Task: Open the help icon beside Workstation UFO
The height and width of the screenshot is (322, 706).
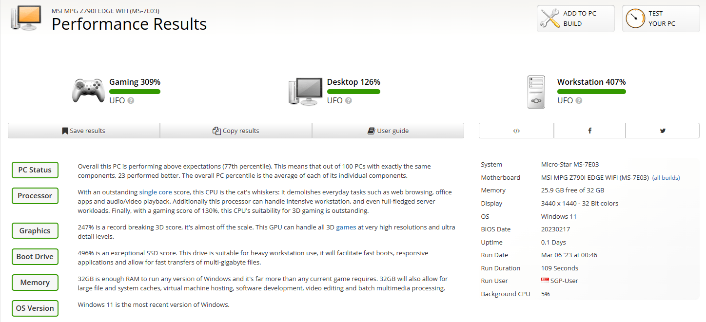Action: point(579,101)
